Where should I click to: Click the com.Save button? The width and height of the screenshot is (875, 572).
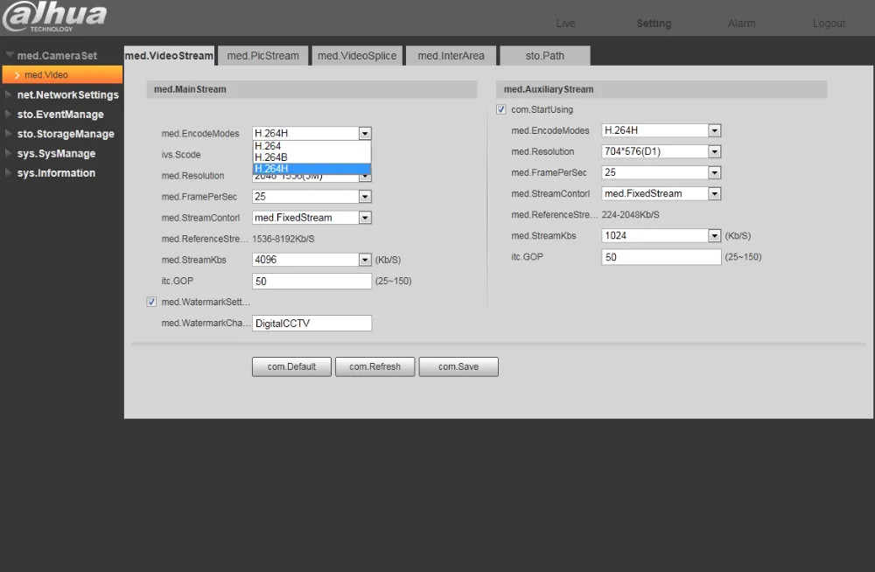point(458,366)
